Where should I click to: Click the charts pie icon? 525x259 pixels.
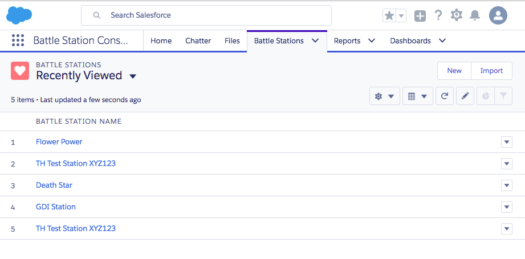[x=486, y=96]
